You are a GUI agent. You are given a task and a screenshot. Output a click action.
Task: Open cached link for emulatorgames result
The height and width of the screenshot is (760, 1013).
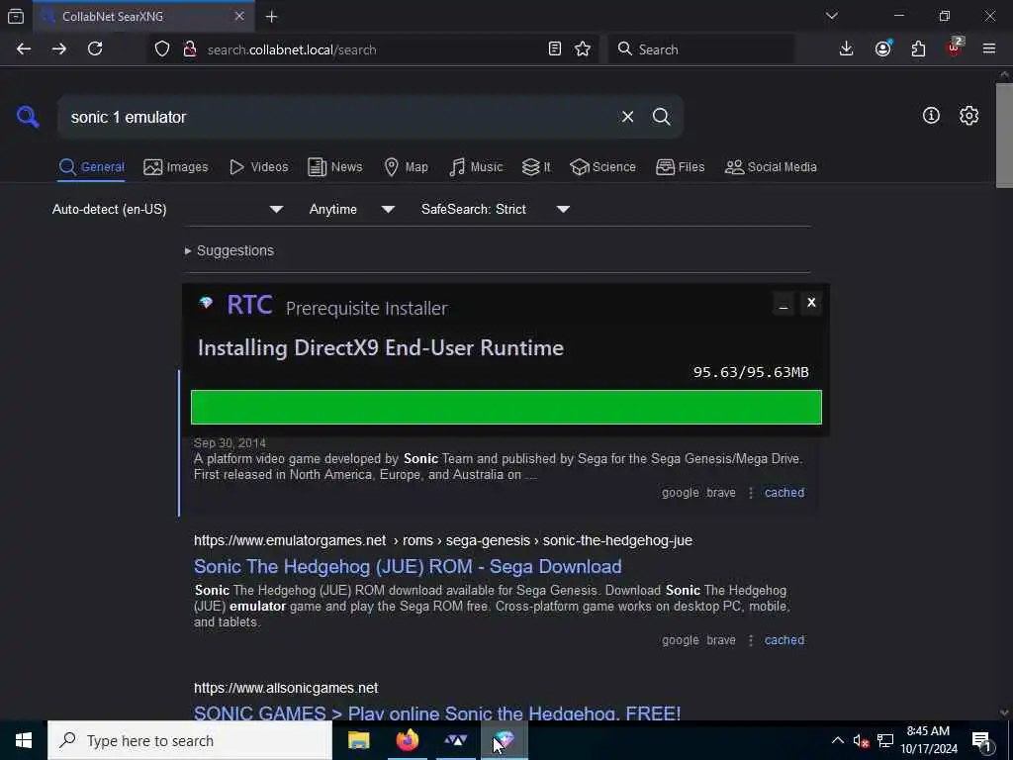[x=784, y=640]
